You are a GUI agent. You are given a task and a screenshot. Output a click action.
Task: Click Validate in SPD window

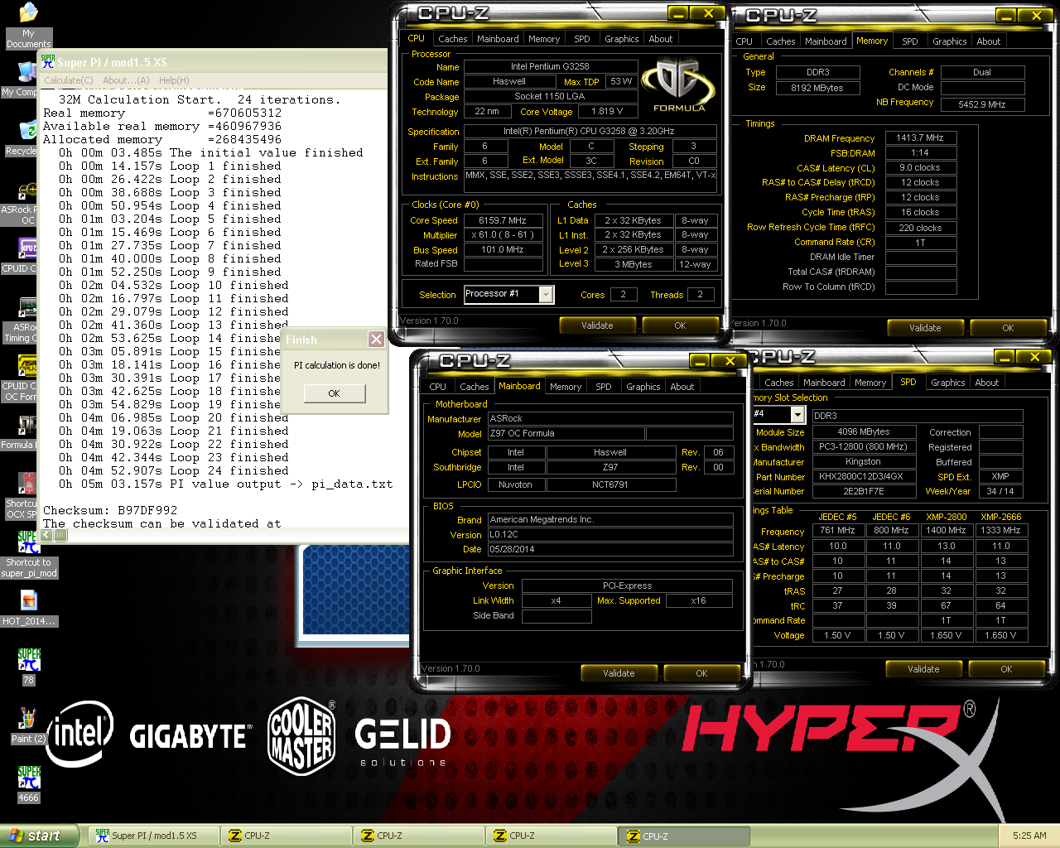pyautogui.click(x=923, y=669)
